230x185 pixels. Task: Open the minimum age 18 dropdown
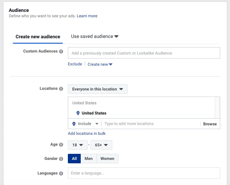(x=77, y=145)
